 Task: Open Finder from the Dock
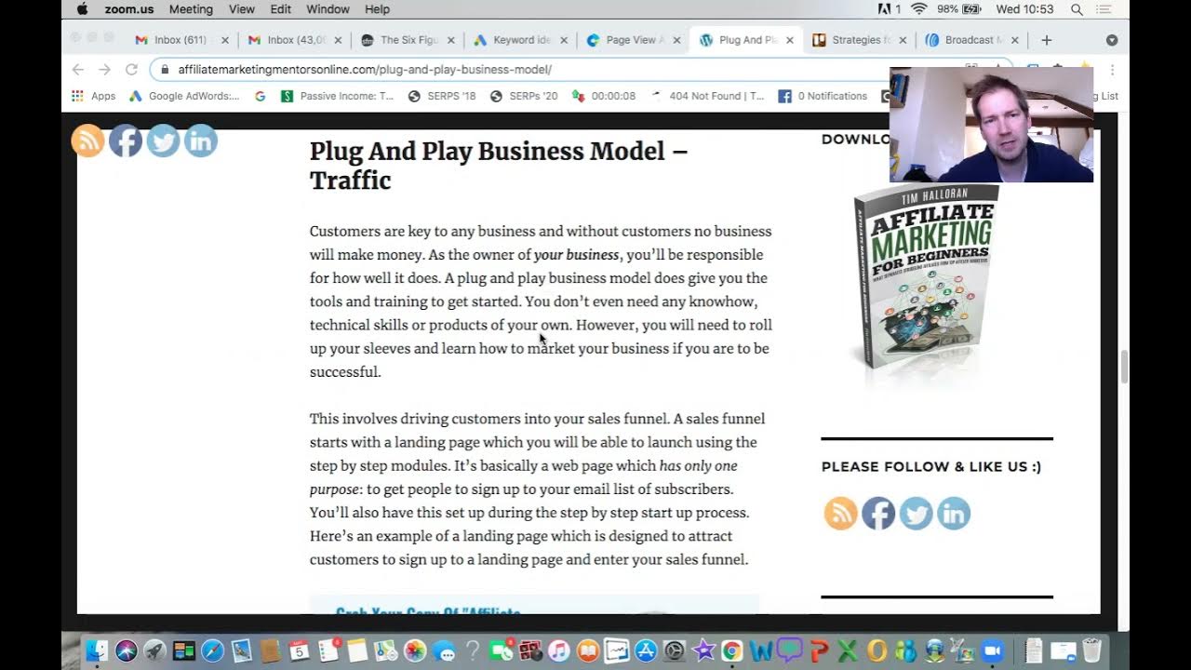pyautogui.click(x=97, y=650)
